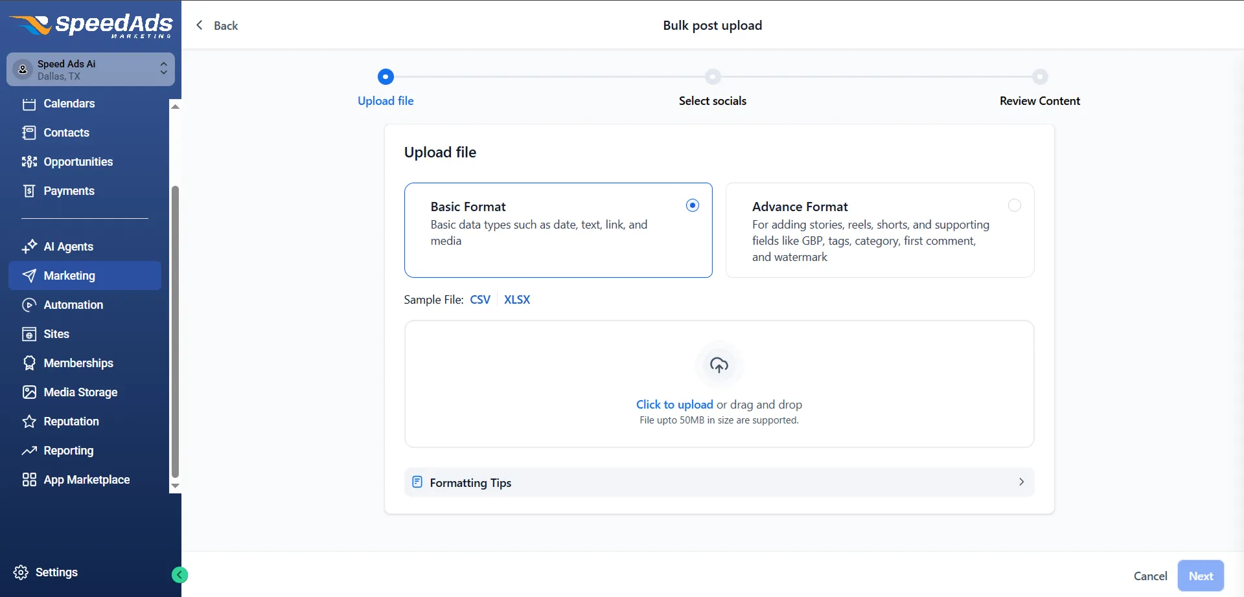Screen dimensions: 1244x597
Task: Open the Automation play icon
Action: coord(29,305)
